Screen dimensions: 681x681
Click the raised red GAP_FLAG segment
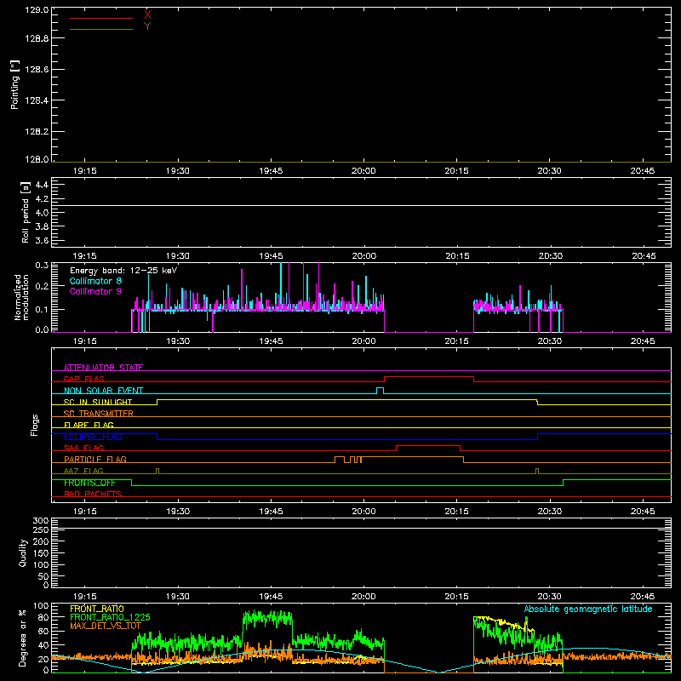click(x=429, y=377)
